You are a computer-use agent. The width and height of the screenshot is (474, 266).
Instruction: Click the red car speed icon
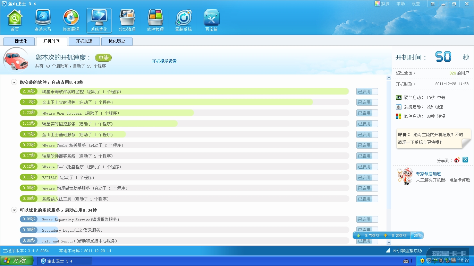point(16,60)
